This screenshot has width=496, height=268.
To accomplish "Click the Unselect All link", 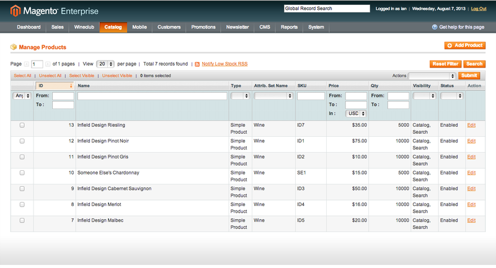I will click(x=50, y=76).
